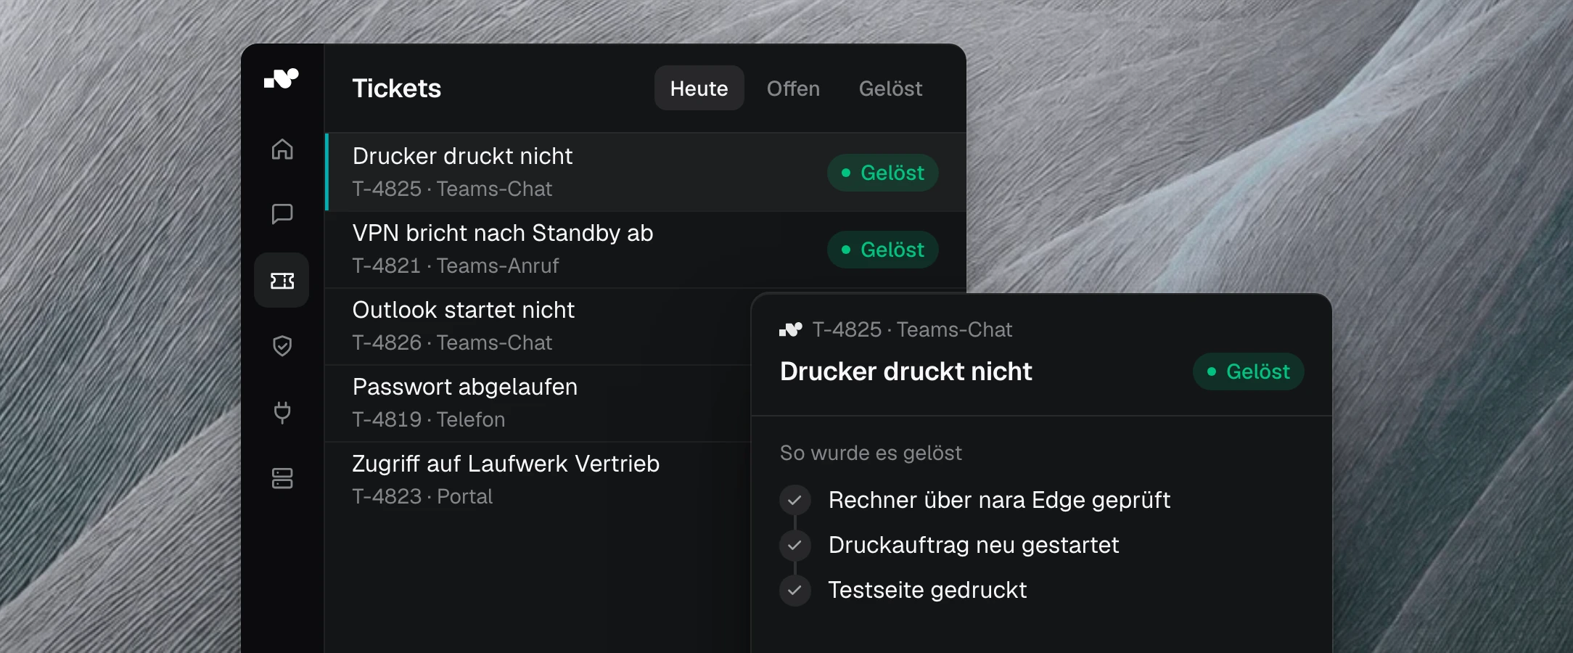The height and width of the screenshot is (653, 1573).
Task: Click the 'Drucker druckt nicht' detail card title
Action: pyautogui.click(x=905, y=371)
